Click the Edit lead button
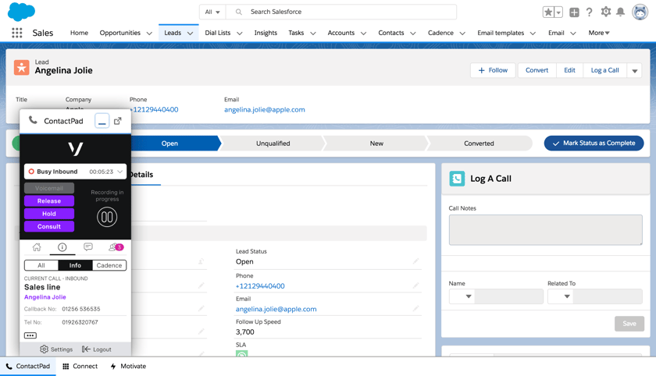Screen dimensions: 656x376 tap(569, 70)
